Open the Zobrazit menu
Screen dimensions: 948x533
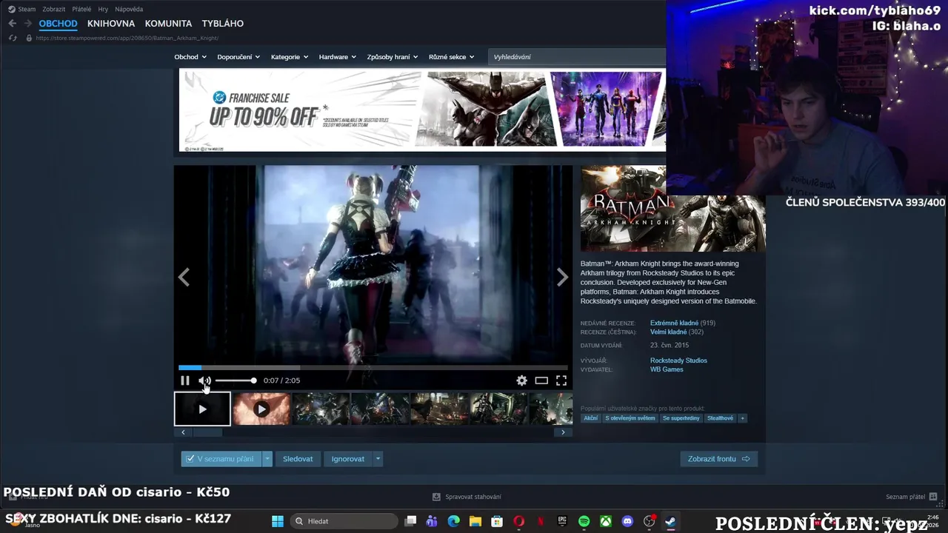coord(54,9)
